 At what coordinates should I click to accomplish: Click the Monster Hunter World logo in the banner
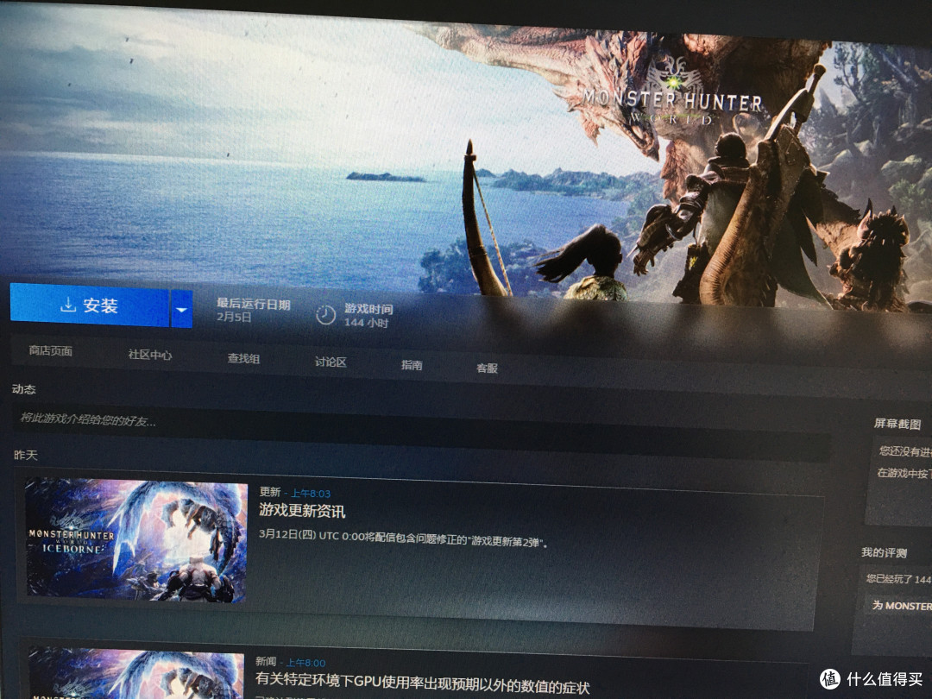672,92
